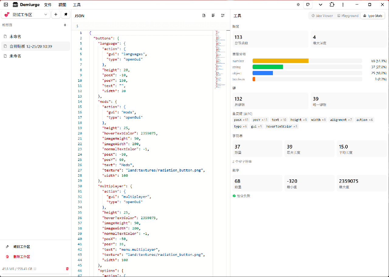Open the 视图 menu
389x277 pixels.
pyautogui.click(x=62, y=5)
